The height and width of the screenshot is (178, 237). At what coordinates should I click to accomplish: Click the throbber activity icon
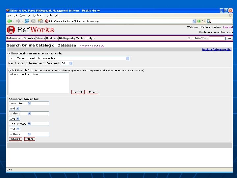[230, 15]
